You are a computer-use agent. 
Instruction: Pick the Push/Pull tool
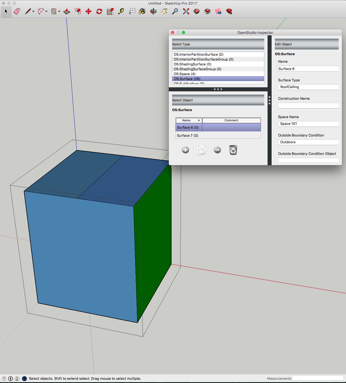click(x=67, y=11)
